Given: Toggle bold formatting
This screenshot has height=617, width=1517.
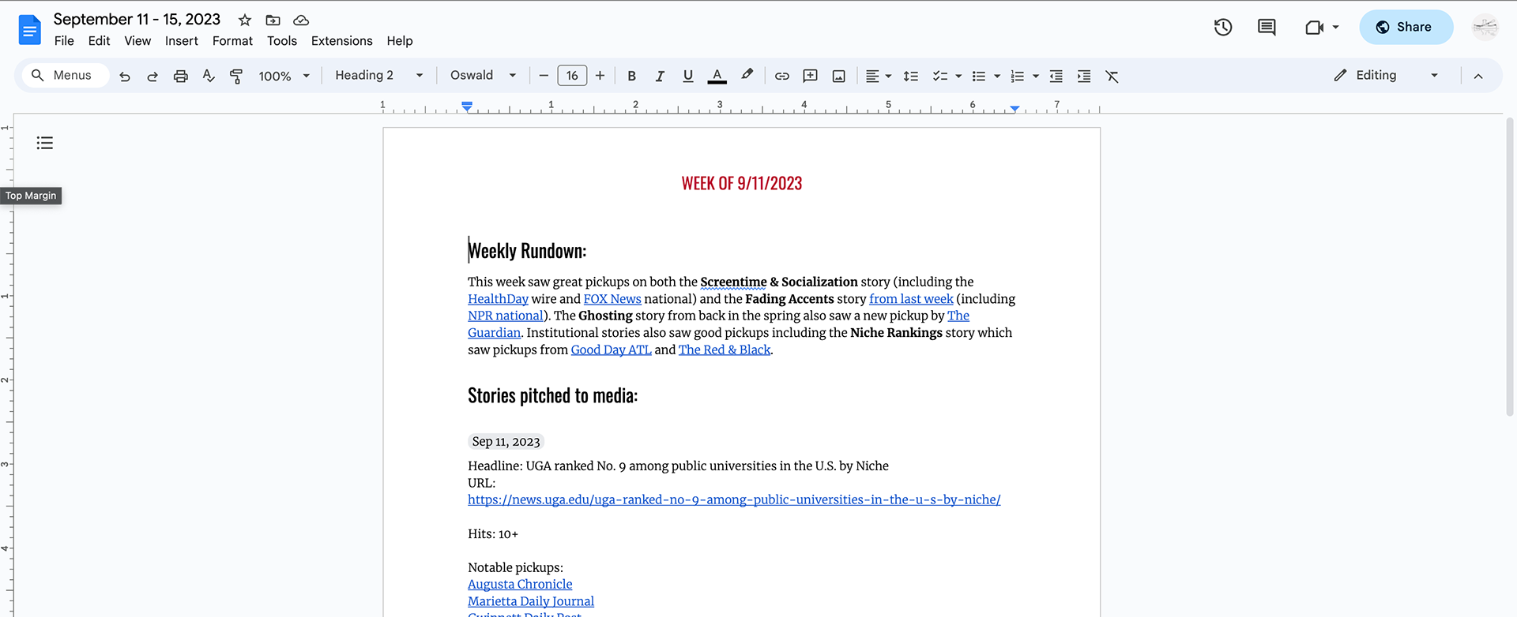Looking at the screenshot, I should click(631, 76).
